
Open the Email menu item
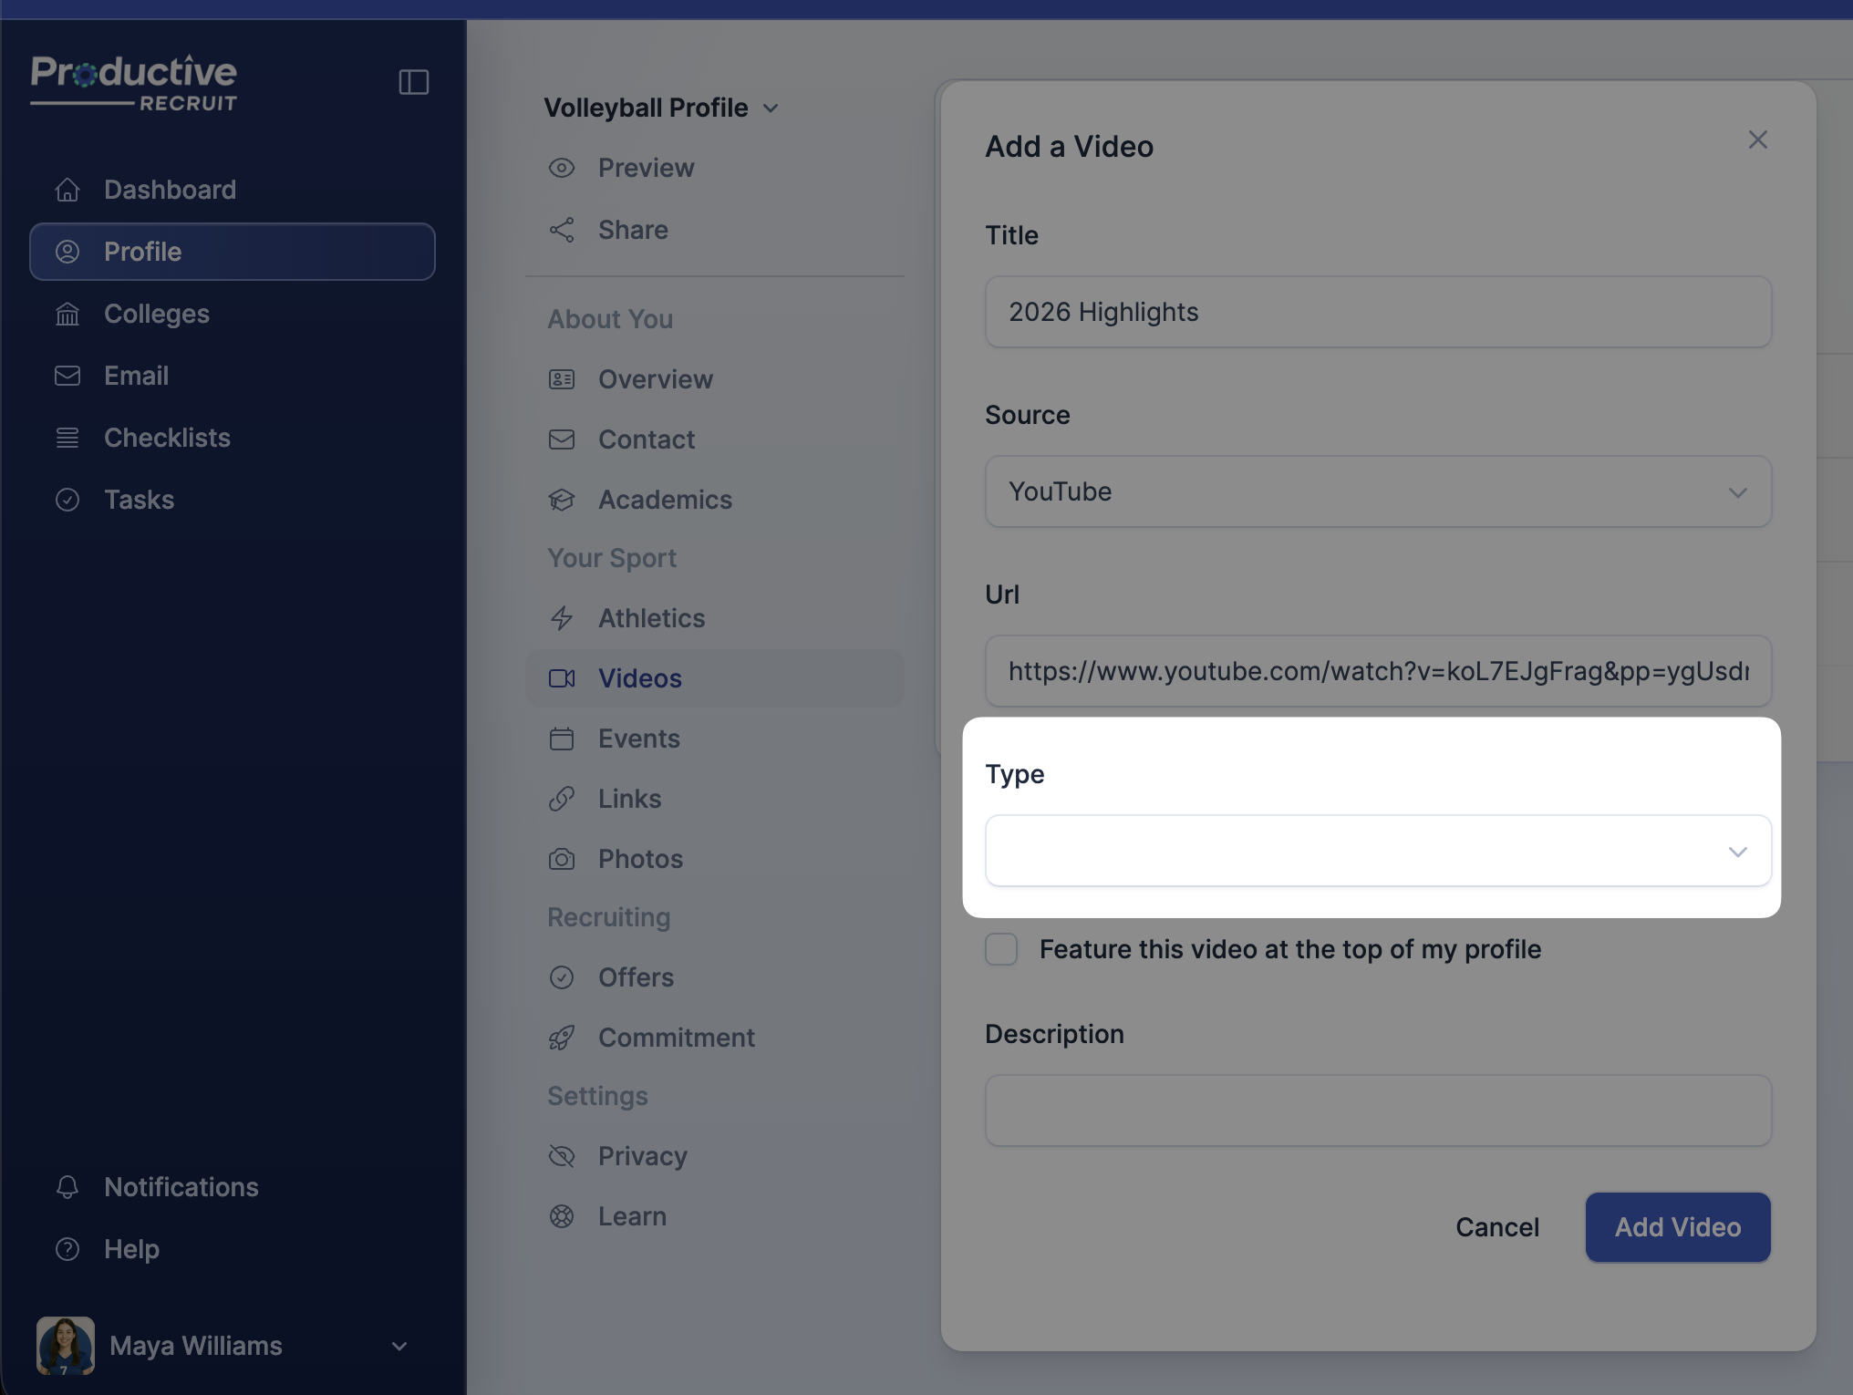[x=136, y=376]
